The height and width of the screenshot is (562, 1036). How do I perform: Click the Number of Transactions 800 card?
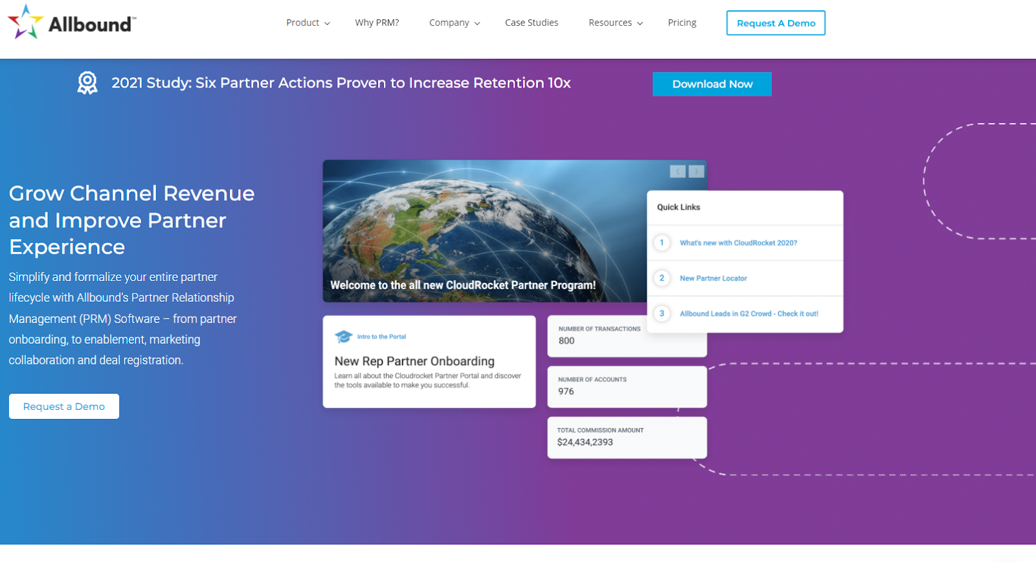(627, 336)
